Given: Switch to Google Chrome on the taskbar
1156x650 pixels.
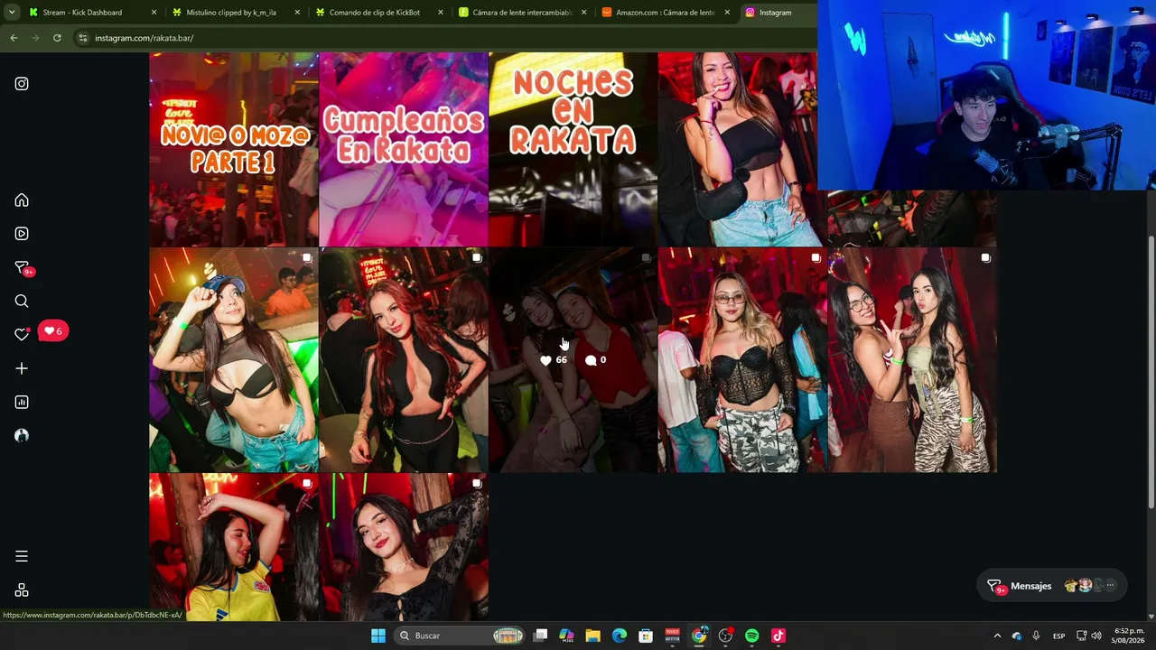Looking at the screenshot, I should pyautogui.click(x=699, y=636).
